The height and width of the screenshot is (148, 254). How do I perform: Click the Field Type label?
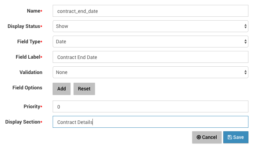click(29, 42)
